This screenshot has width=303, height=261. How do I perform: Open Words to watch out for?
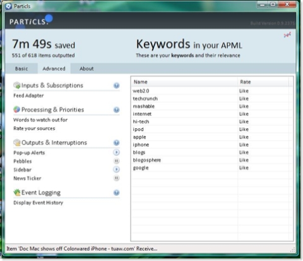(40, 120)
